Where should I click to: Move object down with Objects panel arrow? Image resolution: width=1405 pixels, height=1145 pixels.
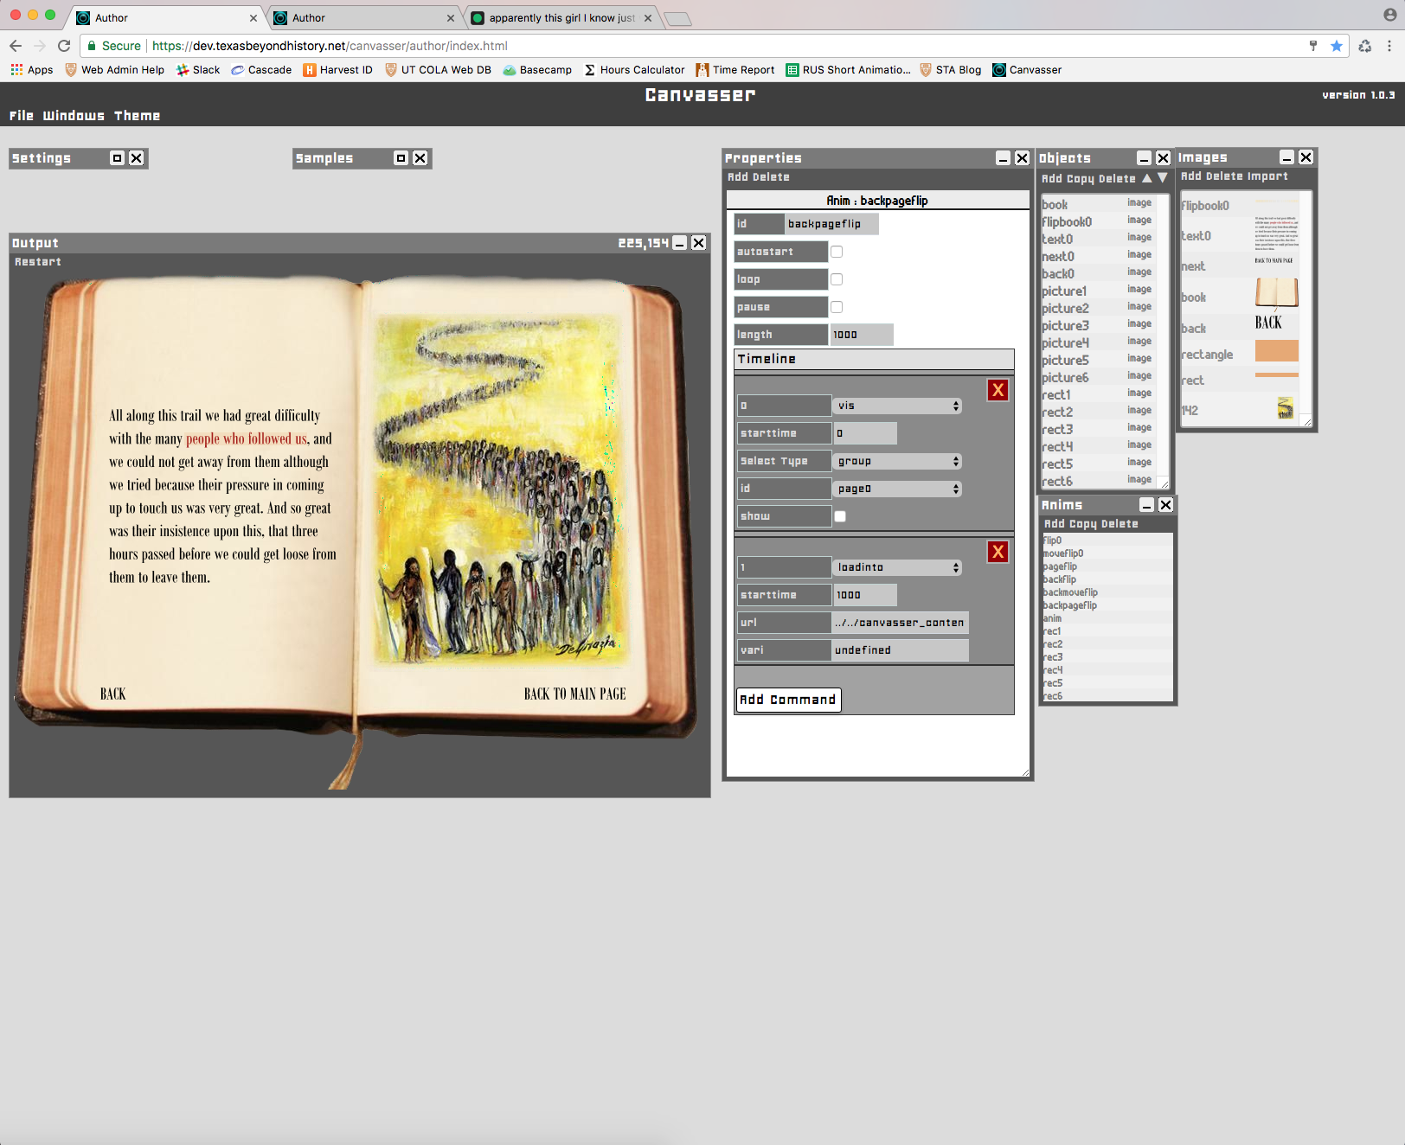[x=1163, y=178]
